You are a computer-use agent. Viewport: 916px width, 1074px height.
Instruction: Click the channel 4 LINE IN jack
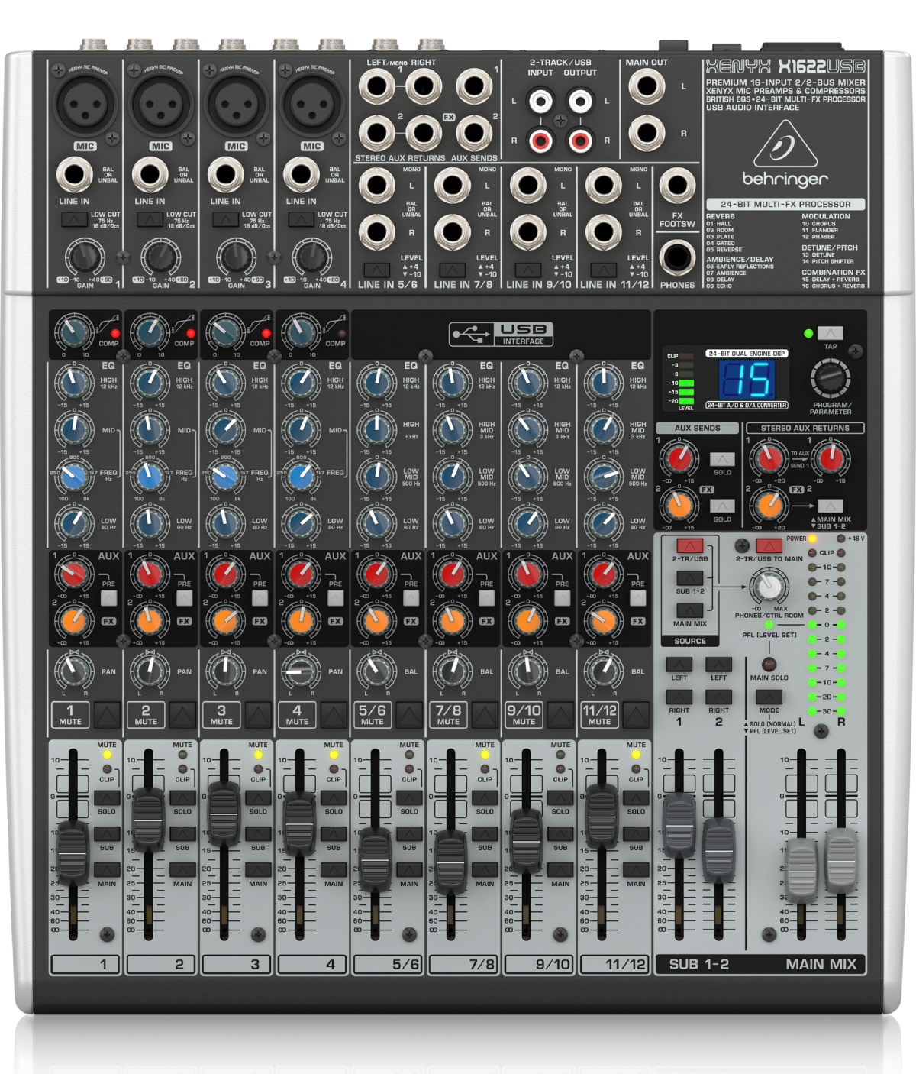pyautogui.click(x=301, y=175)
